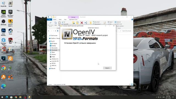
Task: Click the Copy icon in the Explorer ribbon
Action: 56,24
